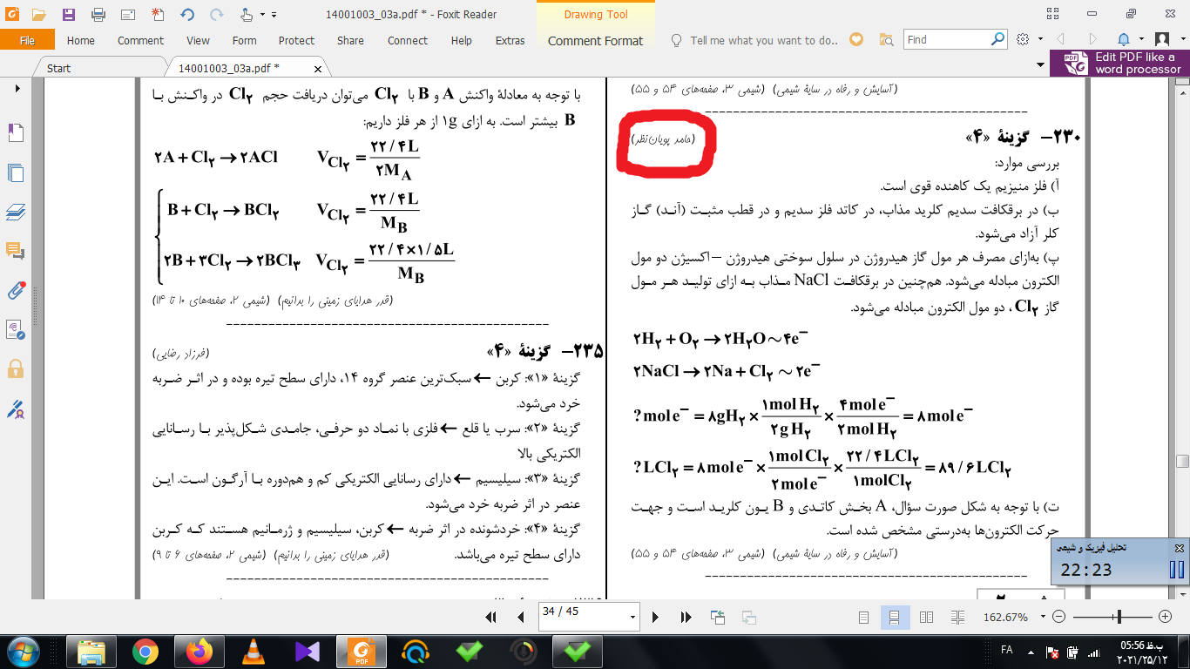This screenshot has height=669, width=1190.
Task: Click the user account avatar icon
Action: (1162, 40)
